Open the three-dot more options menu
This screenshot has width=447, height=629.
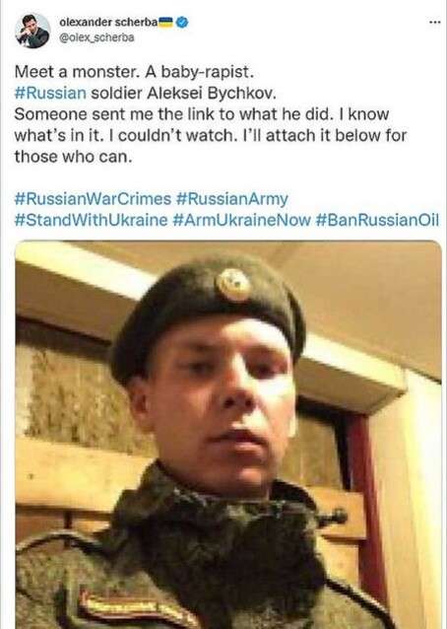pos(434,23)
